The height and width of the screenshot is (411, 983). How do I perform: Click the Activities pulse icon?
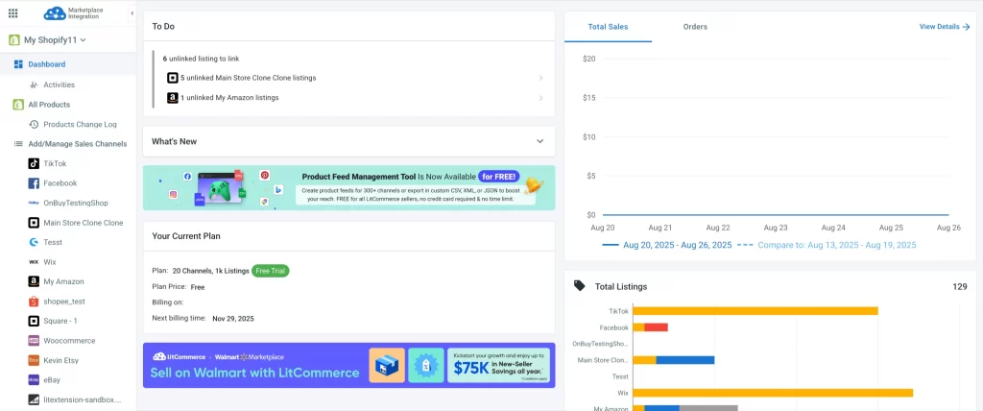pyautogui.click(x=34, y=85)
